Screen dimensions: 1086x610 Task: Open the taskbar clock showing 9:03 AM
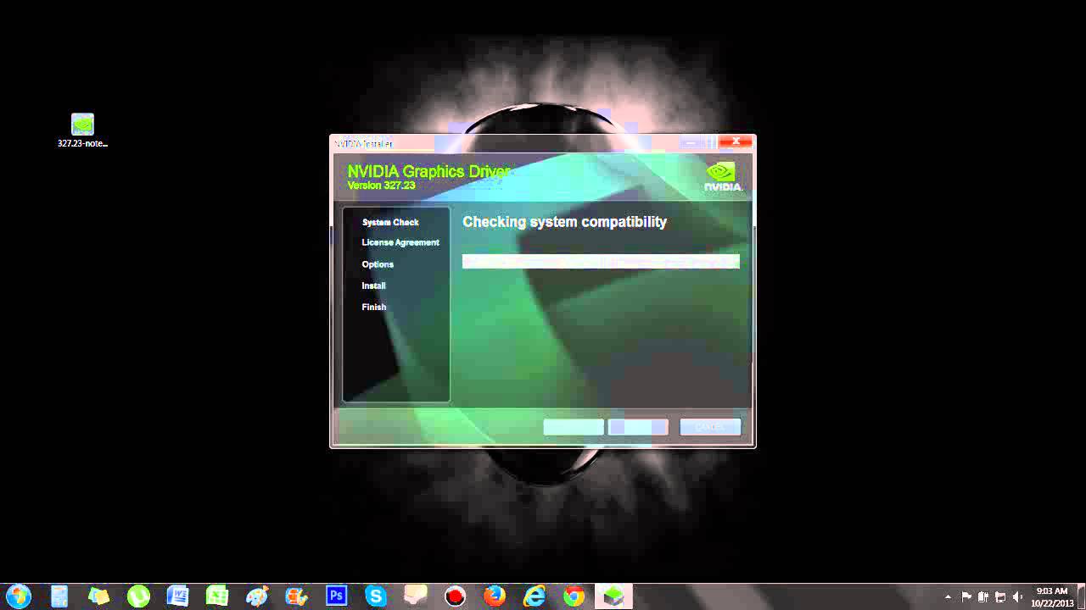[x=1052, y=596]
